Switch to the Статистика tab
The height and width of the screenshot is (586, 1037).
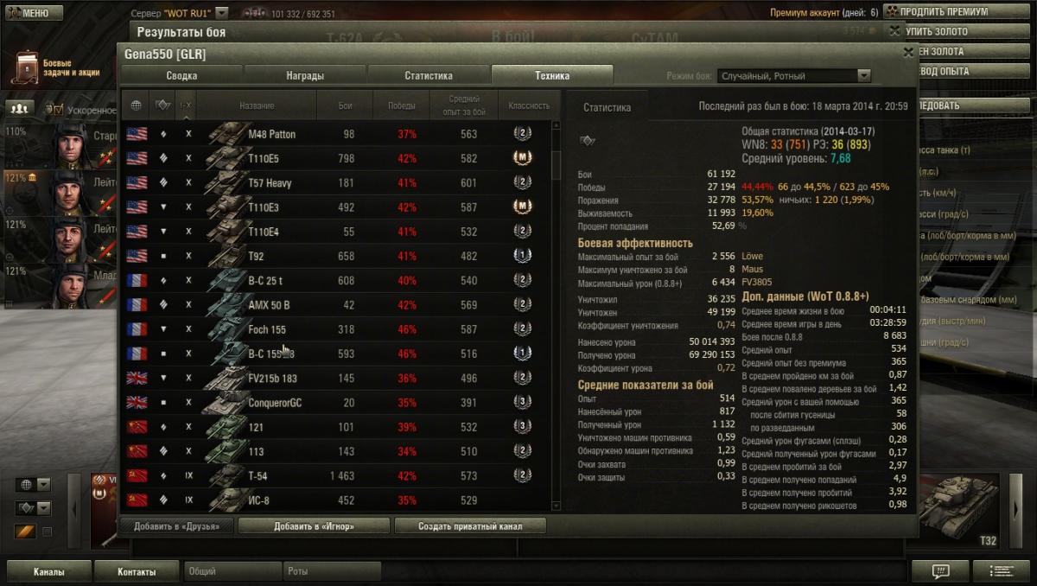coord(429,75)
